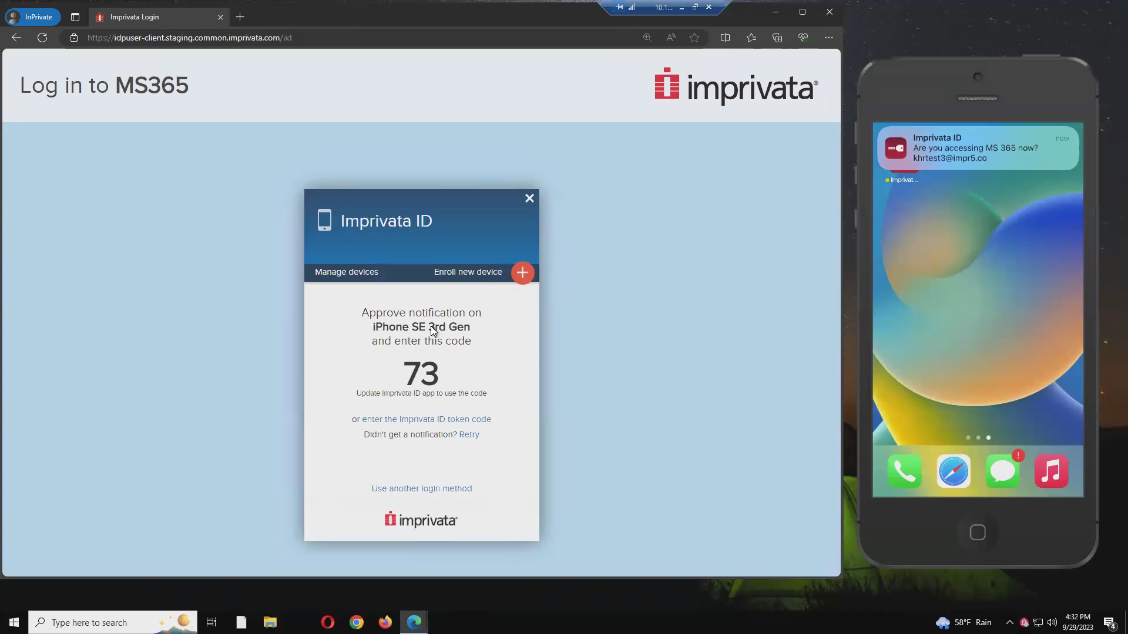
Task: Click the Chrome browser icon in taskbar
Action: coord(357,623)
